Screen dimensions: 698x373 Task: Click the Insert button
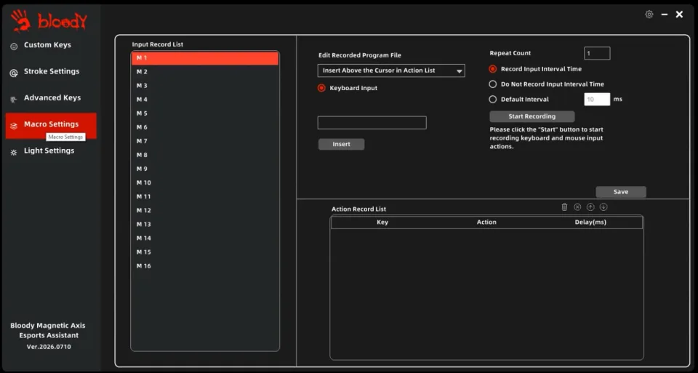(342, 144)
